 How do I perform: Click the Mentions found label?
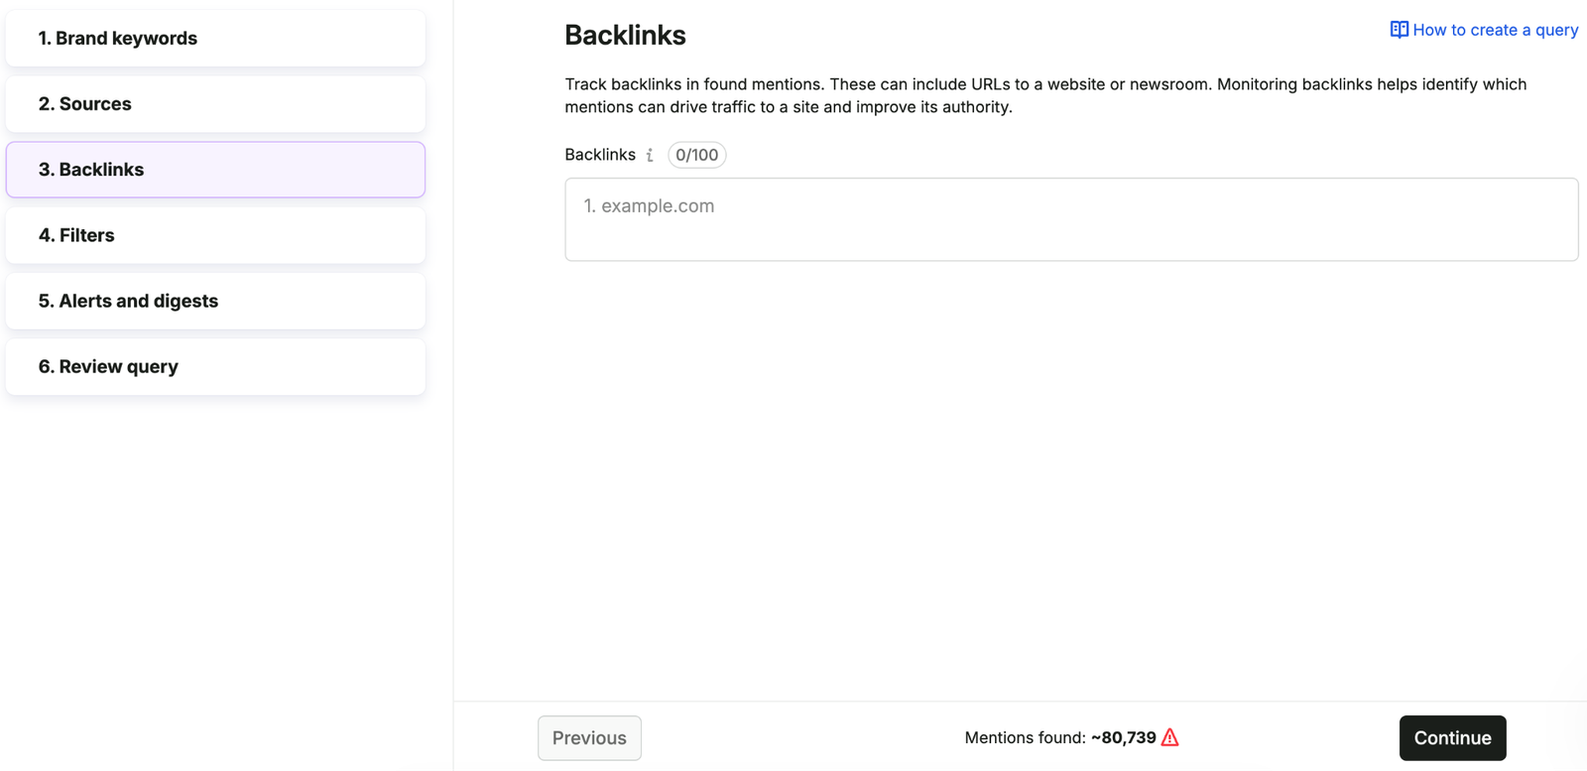tap(1025, 738)
